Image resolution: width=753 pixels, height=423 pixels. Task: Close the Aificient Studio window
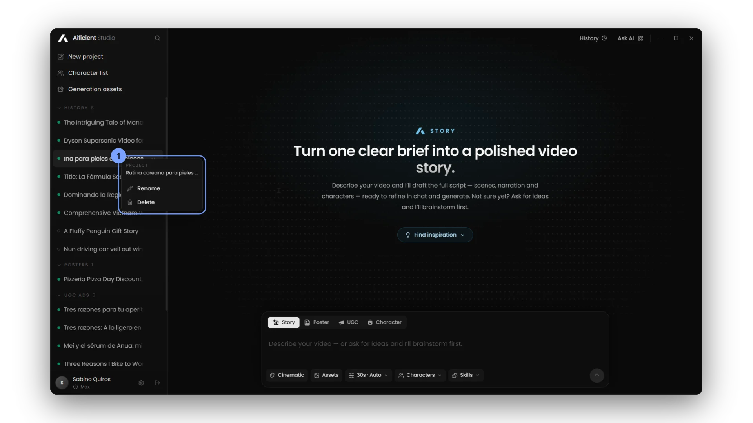pos(691,38)
